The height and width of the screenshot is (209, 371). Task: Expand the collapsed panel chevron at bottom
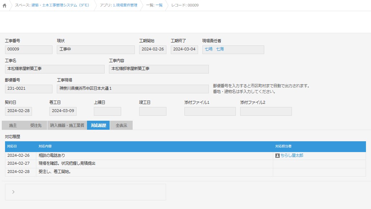click(x=13, y=192)
